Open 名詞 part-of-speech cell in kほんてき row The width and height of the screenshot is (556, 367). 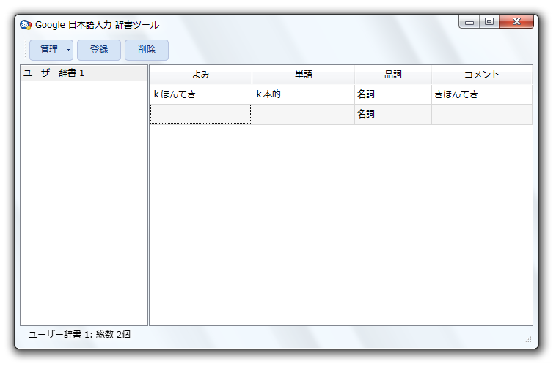393,94
